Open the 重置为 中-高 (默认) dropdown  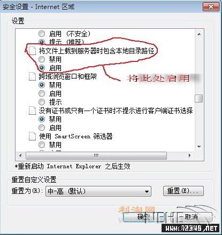[x=98, y=191]
